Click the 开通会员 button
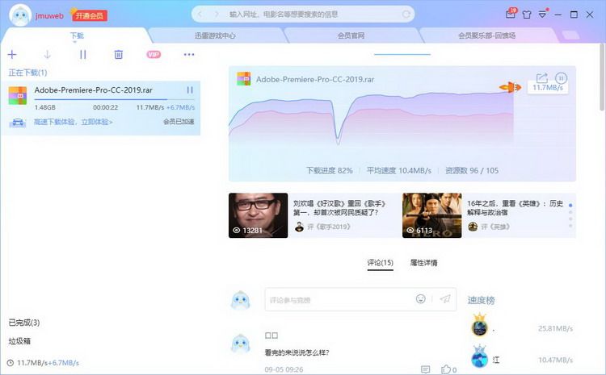 click(89, 16)
